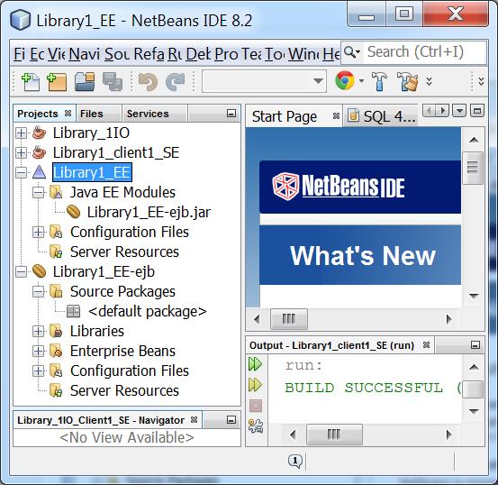Run in Chrome browser icon
This screenshot has width=498, height=485.
[x=345, y=80]
